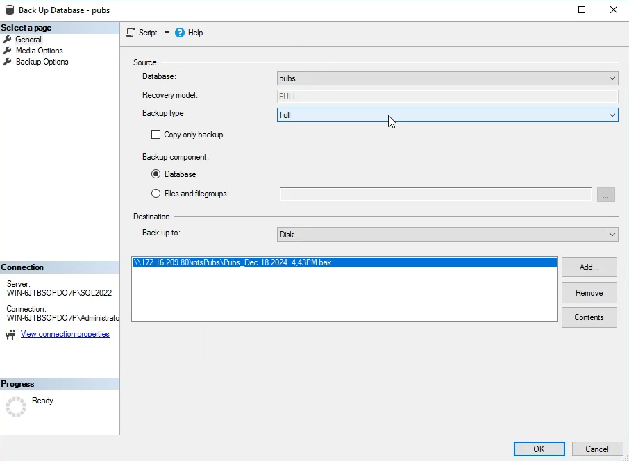The width and height of the screenshot is (629, 461).
Task: Click the blue Help question-mark icon
Action: (x=180, y=33)
